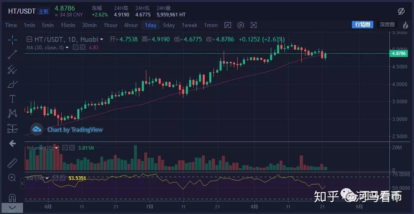Screen dimensions: 414x214
Task: Select the XABCD pattern tool
Action: [12, 114]
